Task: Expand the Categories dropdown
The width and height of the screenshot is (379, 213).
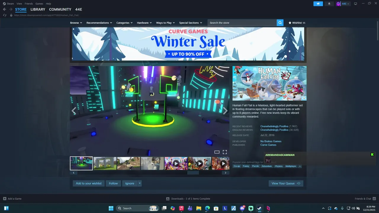Action: [x=124, y=23]
